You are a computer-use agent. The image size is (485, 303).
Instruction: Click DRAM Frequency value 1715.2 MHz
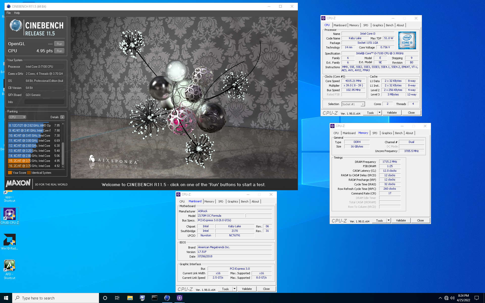(x=390, y=162)
